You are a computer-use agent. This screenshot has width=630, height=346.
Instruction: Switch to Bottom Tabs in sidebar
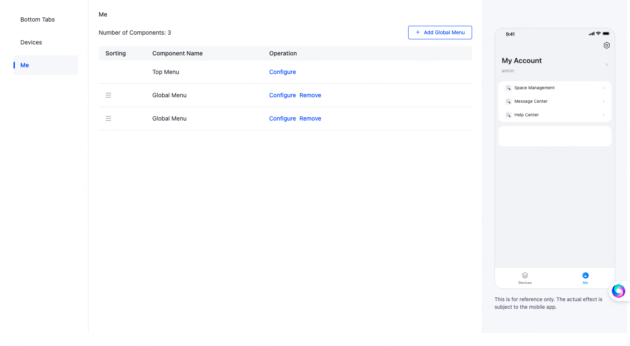(x=38, y=19)
